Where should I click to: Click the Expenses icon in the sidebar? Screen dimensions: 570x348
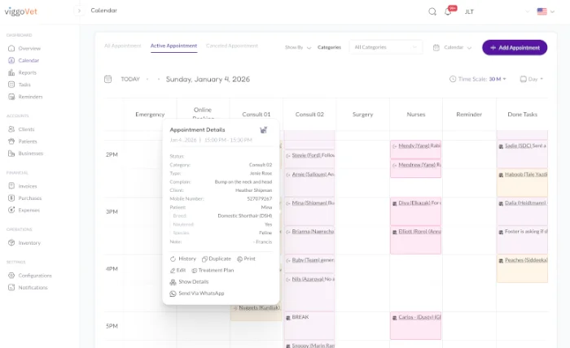[11, 210]
